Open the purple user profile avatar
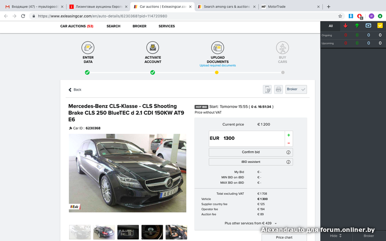Image resolution: width=386 pixels, height=241 pixels. coord(371,16)
